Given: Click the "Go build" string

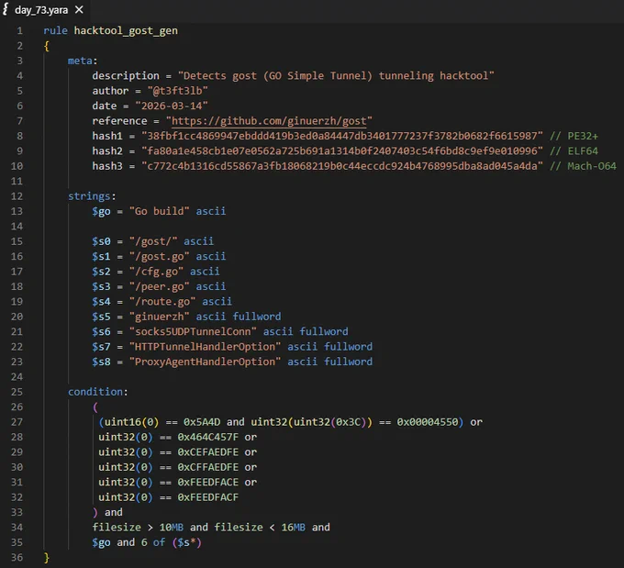Looking at the screenshot, I should pyautogui.click(x=159, y=211).
